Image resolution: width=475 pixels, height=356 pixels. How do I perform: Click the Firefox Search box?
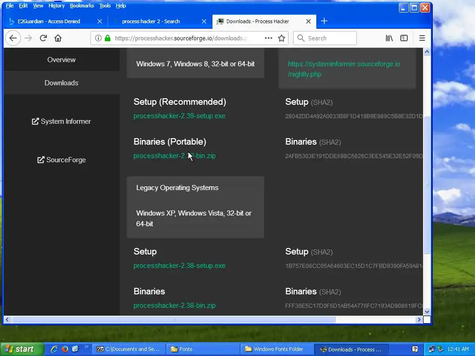point(325,38)
